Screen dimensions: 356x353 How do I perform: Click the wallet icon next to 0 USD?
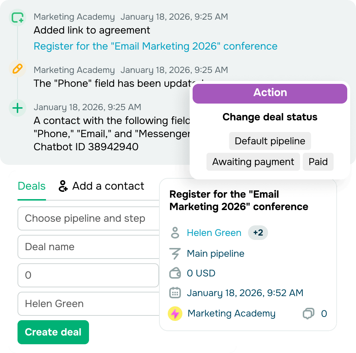click(175, 272)
